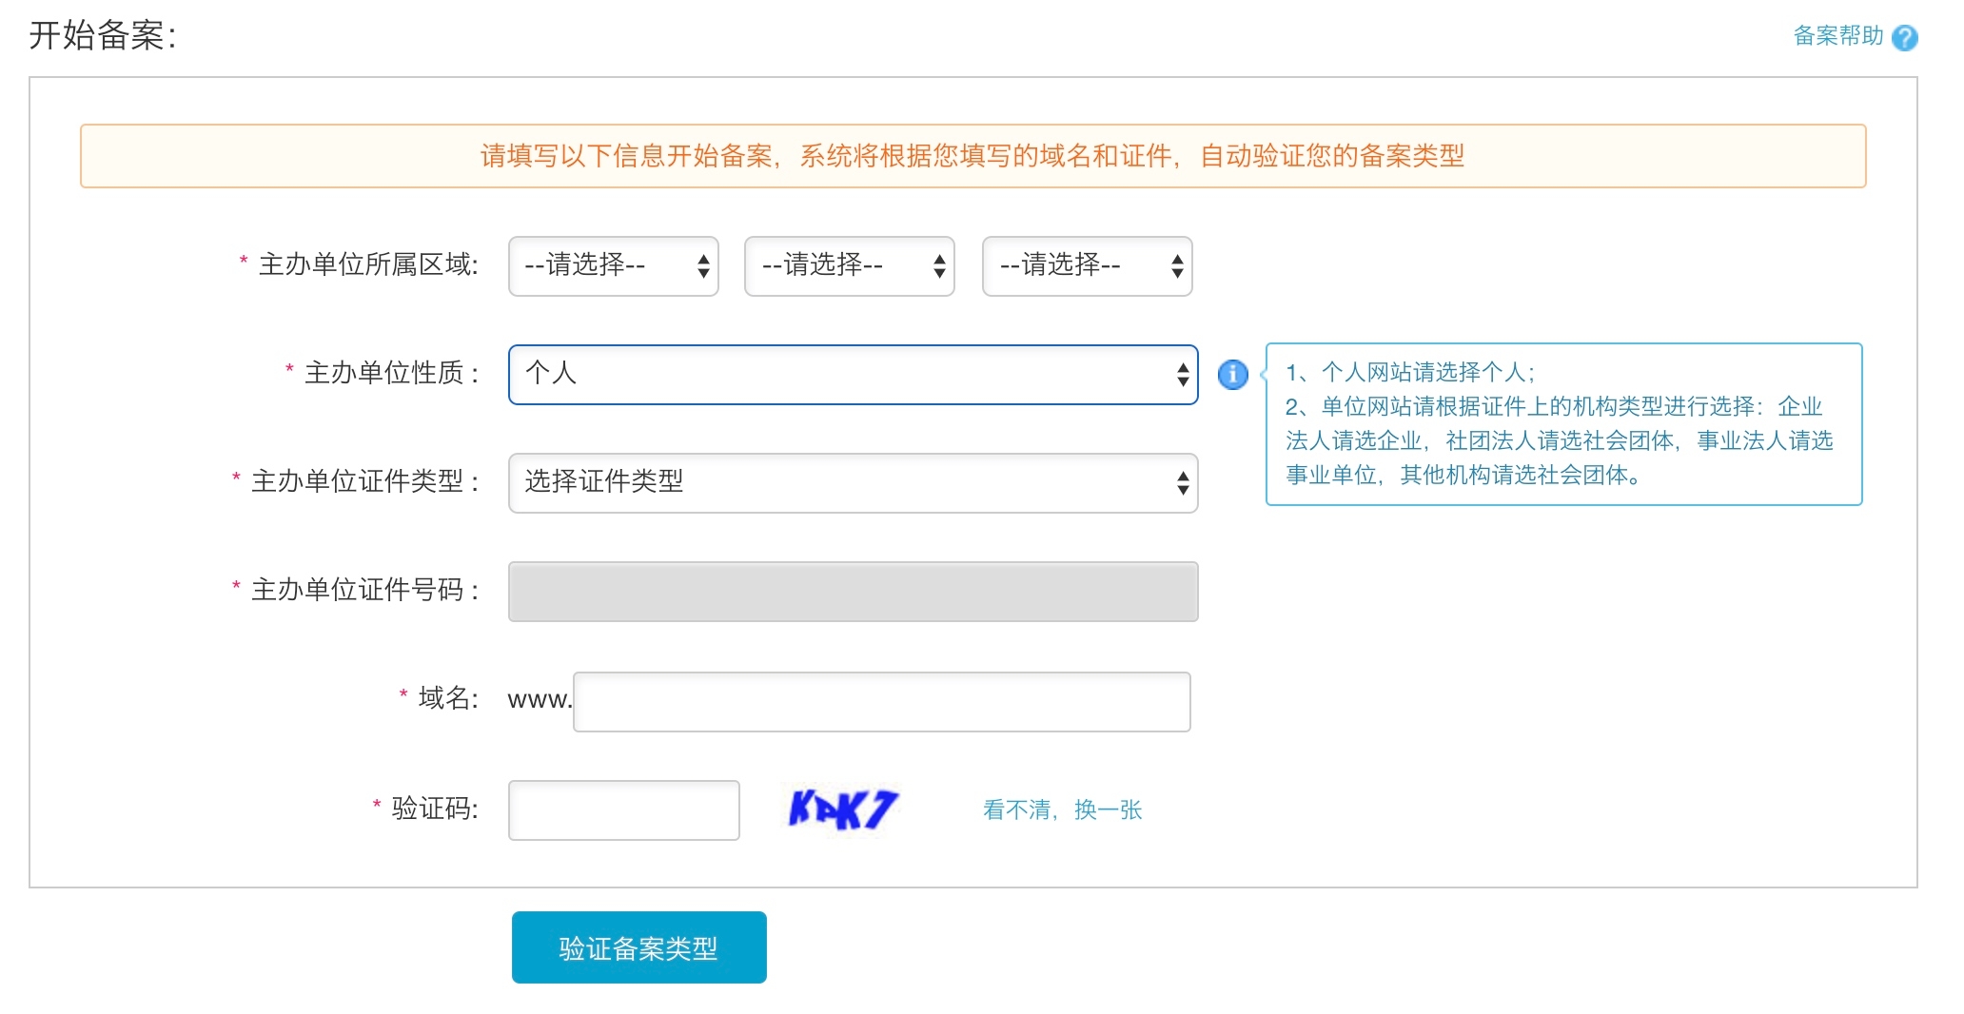Open the 备案帮助 help link

1837,36
